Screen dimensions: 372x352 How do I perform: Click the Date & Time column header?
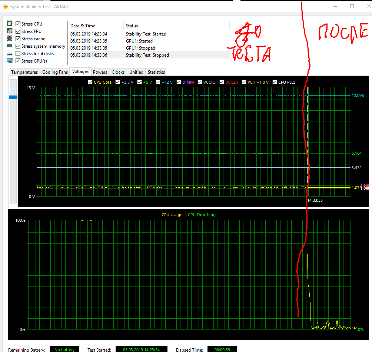tap(96, 26)
